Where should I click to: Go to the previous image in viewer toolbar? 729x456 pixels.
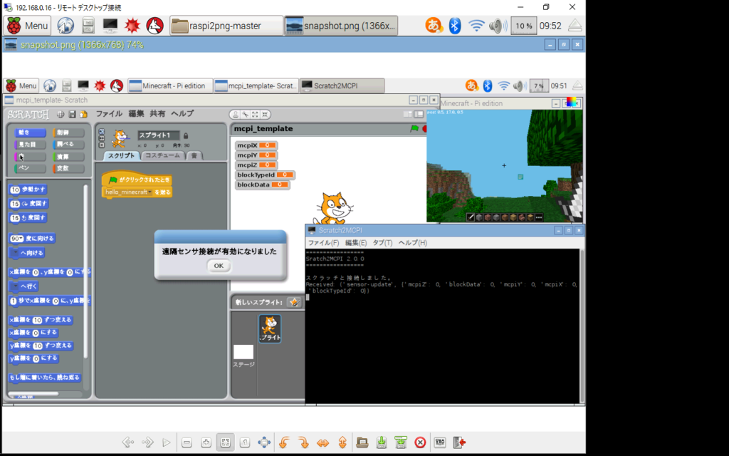coord(128,442)
